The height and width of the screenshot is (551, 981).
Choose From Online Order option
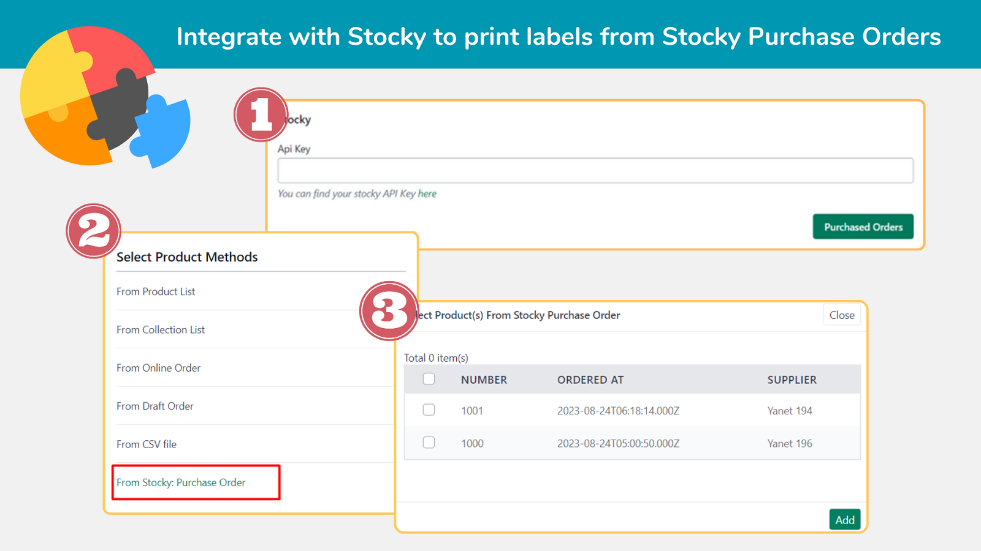[158, 368]
